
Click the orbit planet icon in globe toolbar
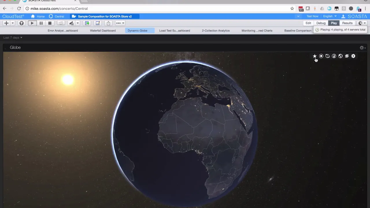tap(328, 56)
